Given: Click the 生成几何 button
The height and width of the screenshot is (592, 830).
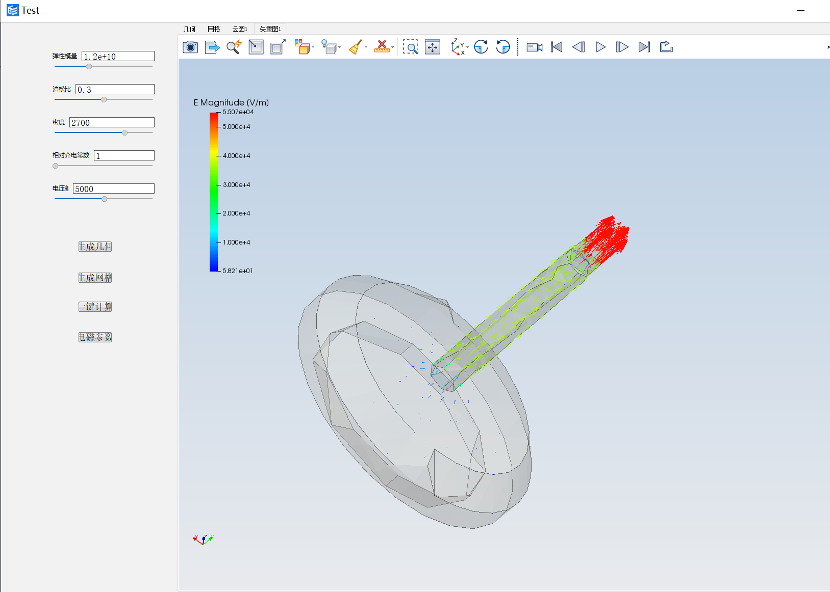Looking at the screenshot, I should click(x=95, y=247).
